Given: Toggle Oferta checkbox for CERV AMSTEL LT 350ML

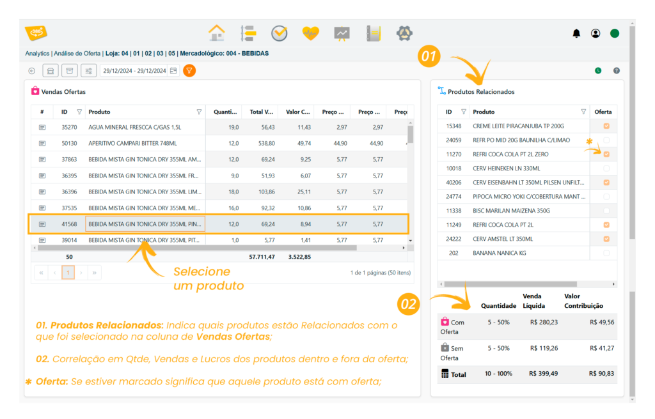Looking at the screenshot, I should pyautogui.click(x=606, y=239).
